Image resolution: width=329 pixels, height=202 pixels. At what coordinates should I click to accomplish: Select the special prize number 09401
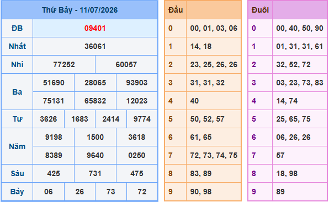pos(95,28)
